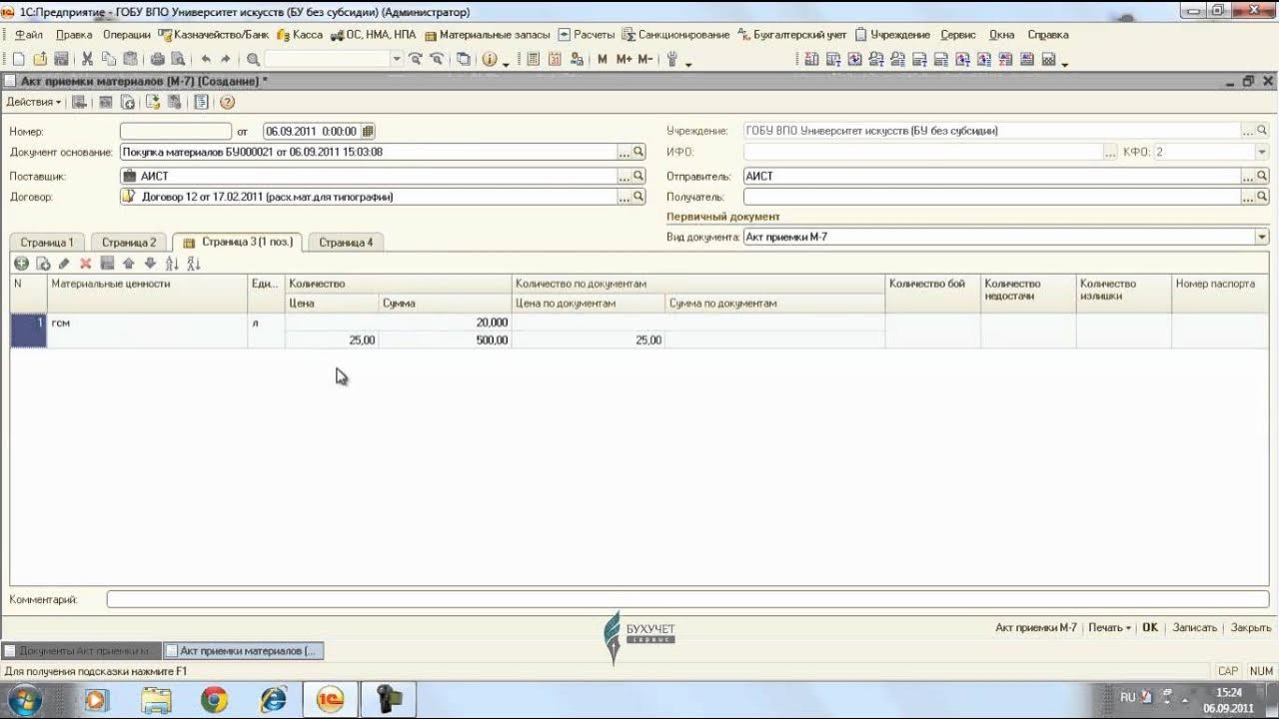Click the Print icon in the main toolbar
The height and width of the screenshot is (719, 1279).
click(157, 60)
